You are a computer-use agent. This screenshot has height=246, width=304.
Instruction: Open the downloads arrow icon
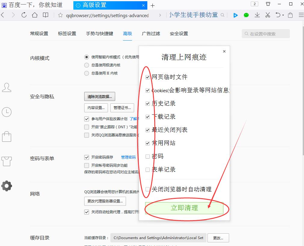click(257, 15)
